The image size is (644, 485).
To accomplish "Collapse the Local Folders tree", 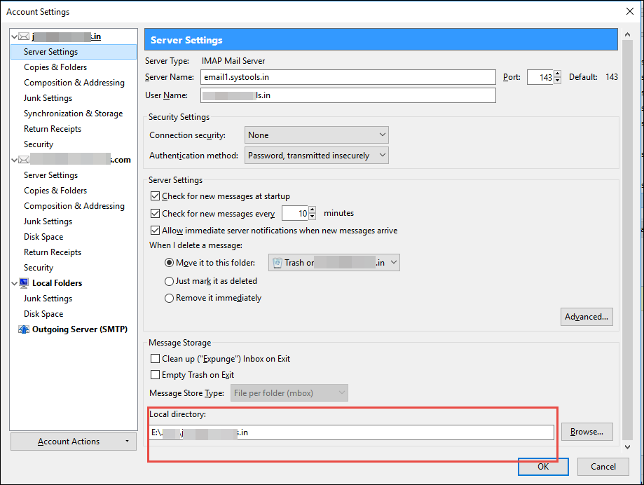I will click(15, 283).
